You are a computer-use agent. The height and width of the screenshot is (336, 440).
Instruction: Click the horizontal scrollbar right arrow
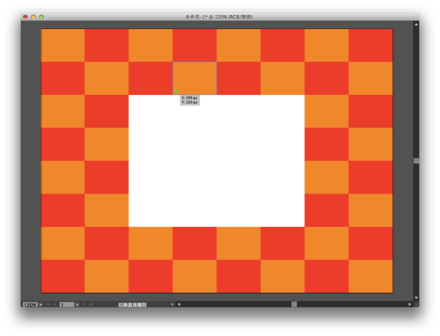coord(409,304)
